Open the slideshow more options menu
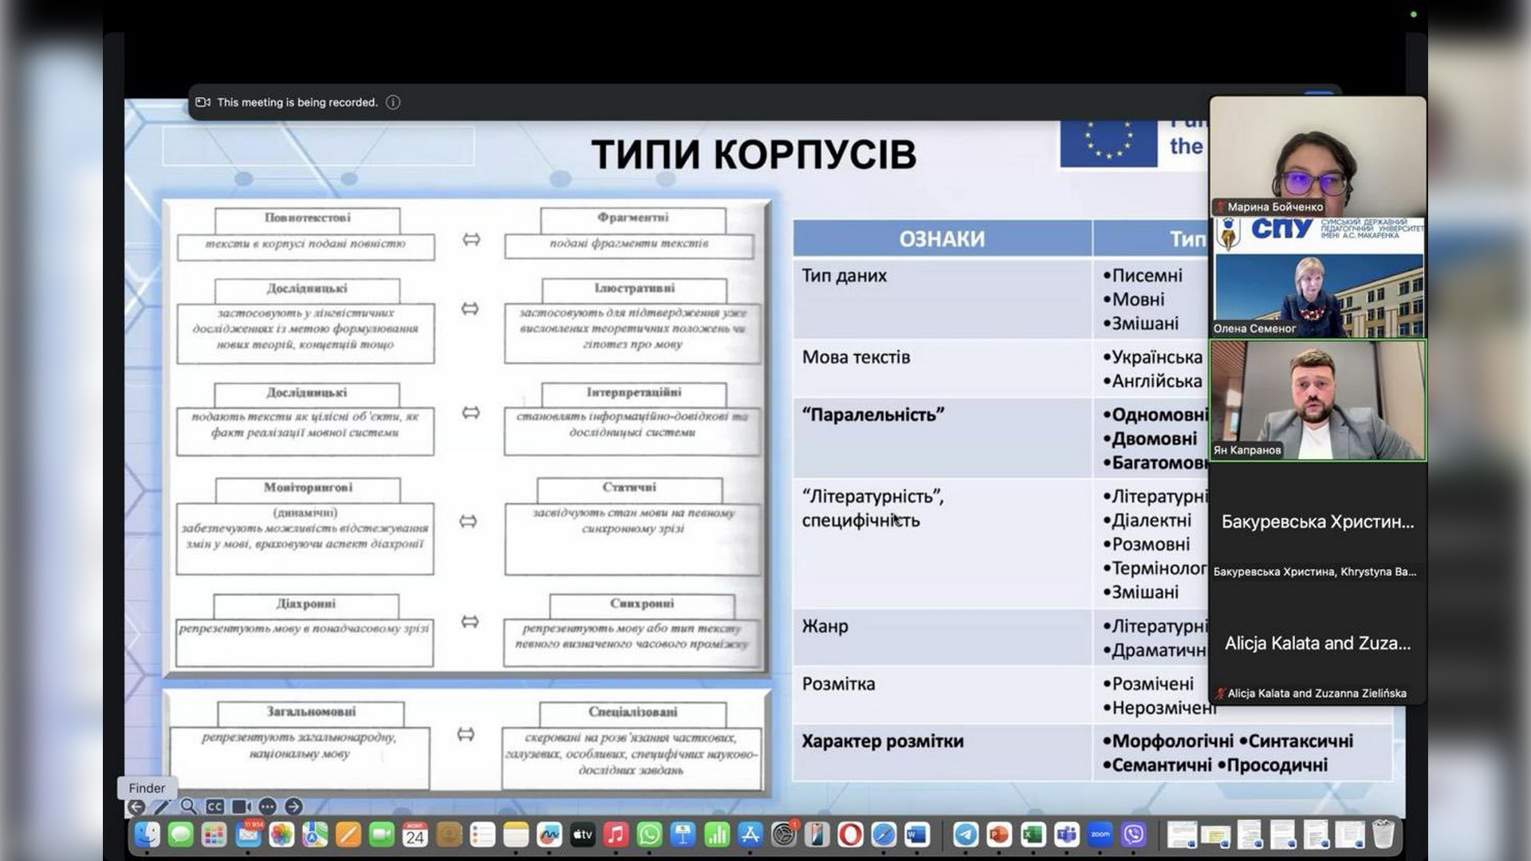 tap(267, 807)
